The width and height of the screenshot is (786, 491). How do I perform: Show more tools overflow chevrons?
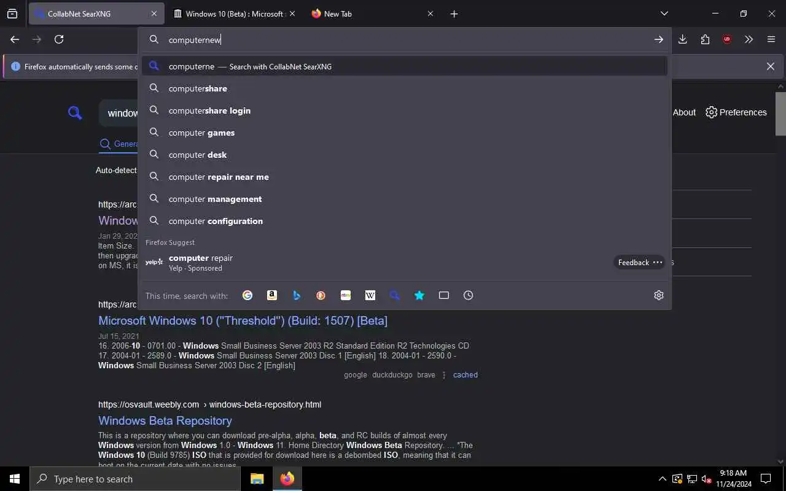pos(749,39)
